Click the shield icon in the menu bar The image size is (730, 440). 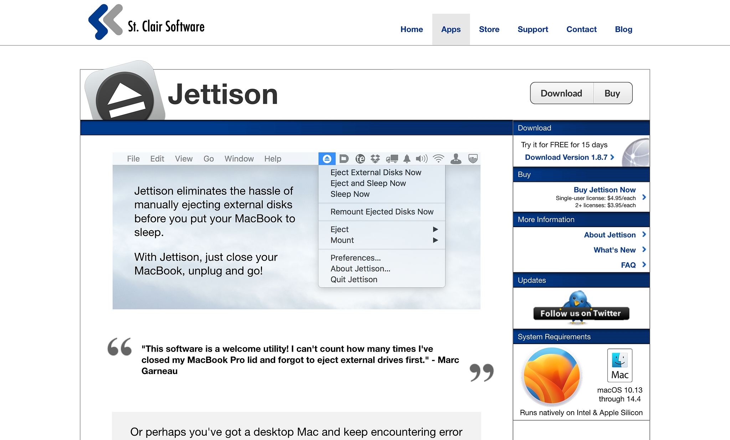(x=473, y=159)
